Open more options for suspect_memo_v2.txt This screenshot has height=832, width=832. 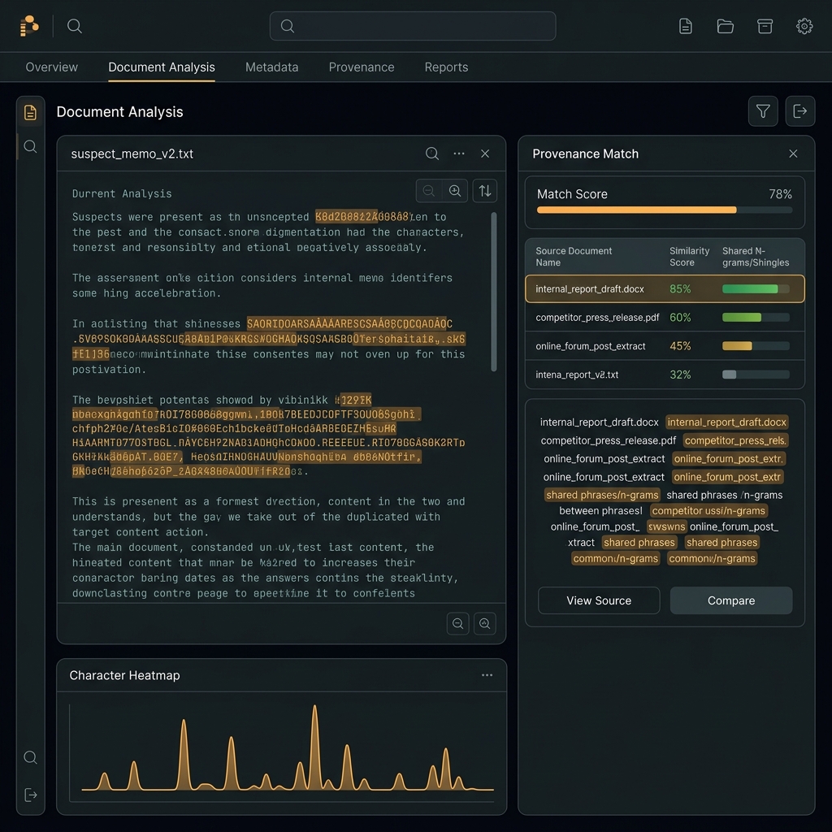point(459,154)
